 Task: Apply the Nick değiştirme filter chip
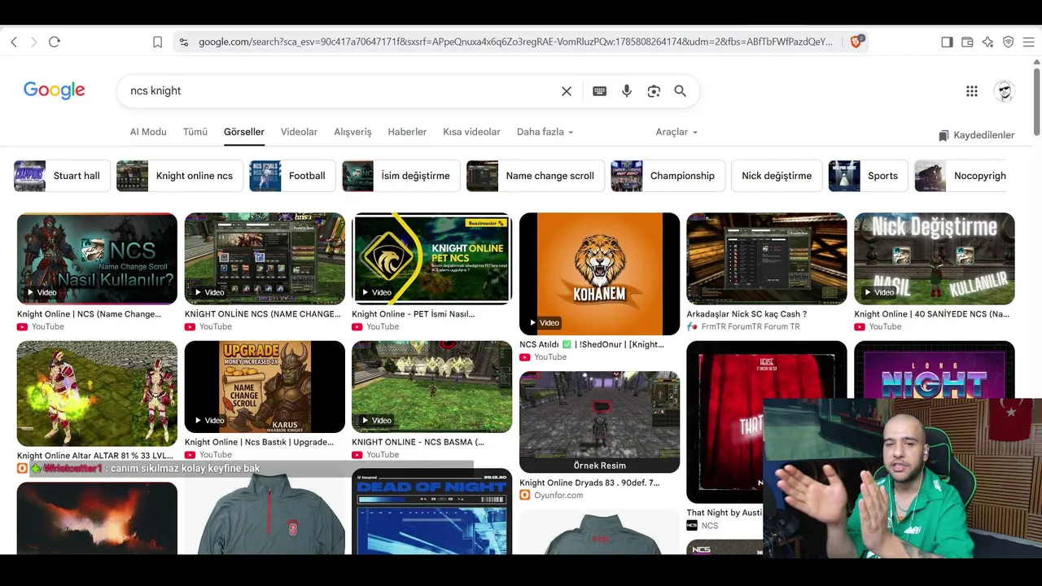click(777, 176)
